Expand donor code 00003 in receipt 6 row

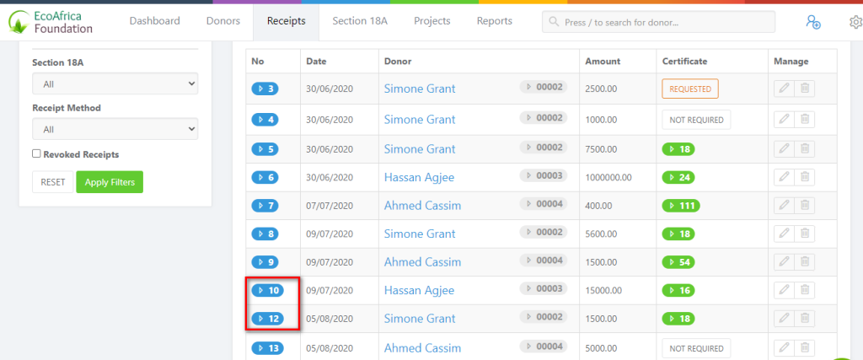(544, 175)
